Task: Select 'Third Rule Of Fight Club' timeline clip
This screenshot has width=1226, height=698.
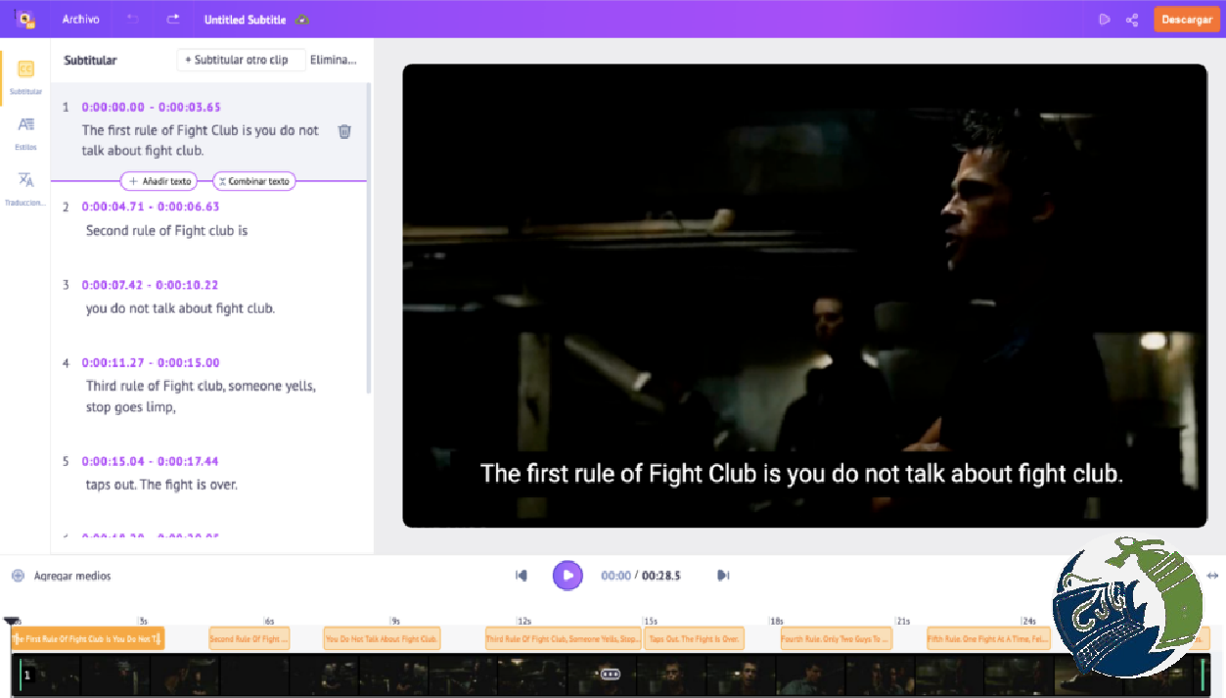Action: tap(563, 639)
